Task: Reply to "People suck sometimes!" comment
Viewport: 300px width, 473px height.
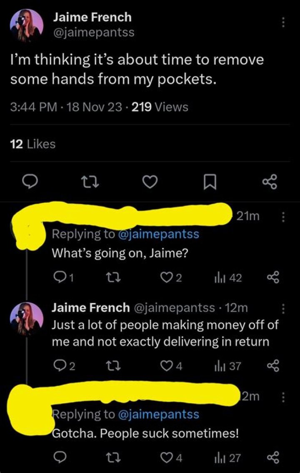Action: pos(60,458)
